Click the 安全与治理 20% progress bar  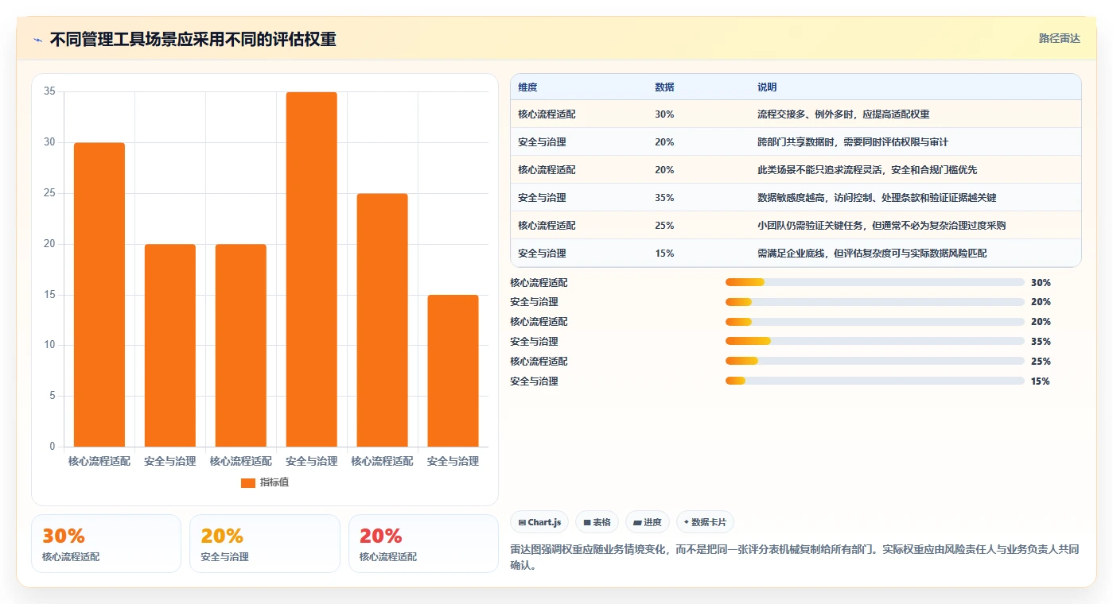click(875, 302)
